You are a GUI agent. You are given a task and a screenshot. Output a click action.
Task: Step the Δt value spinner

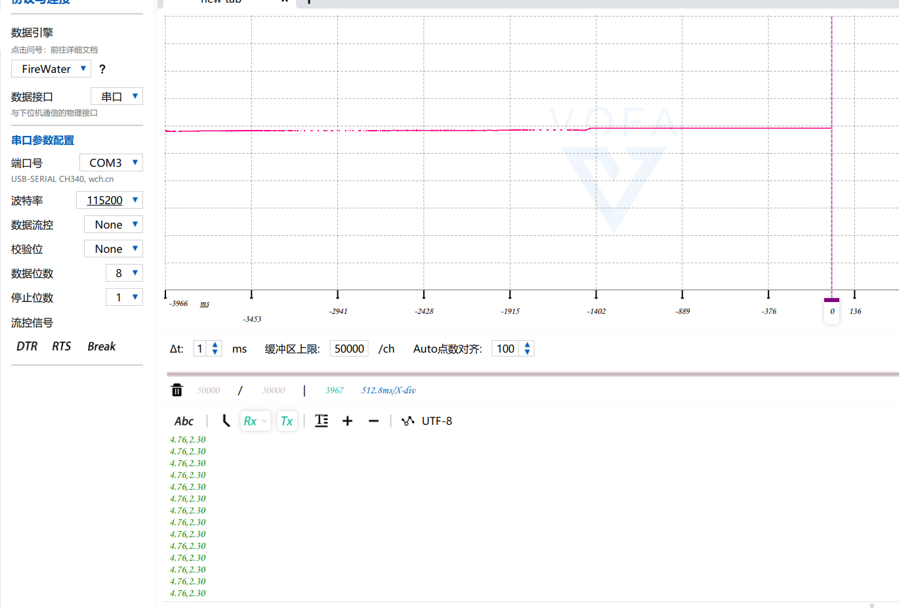click(215, 349)
